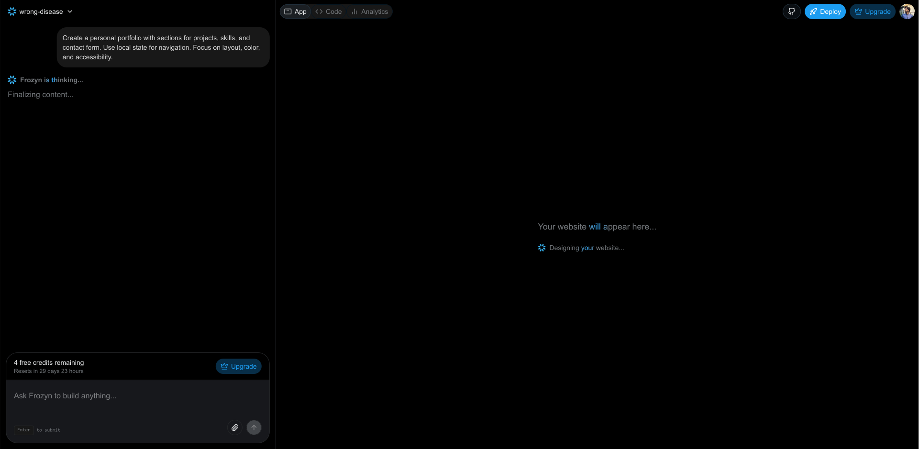Open the GitHub integration panel
The width and height of the screenshot is (919, 449).
[x=792, y=11]
